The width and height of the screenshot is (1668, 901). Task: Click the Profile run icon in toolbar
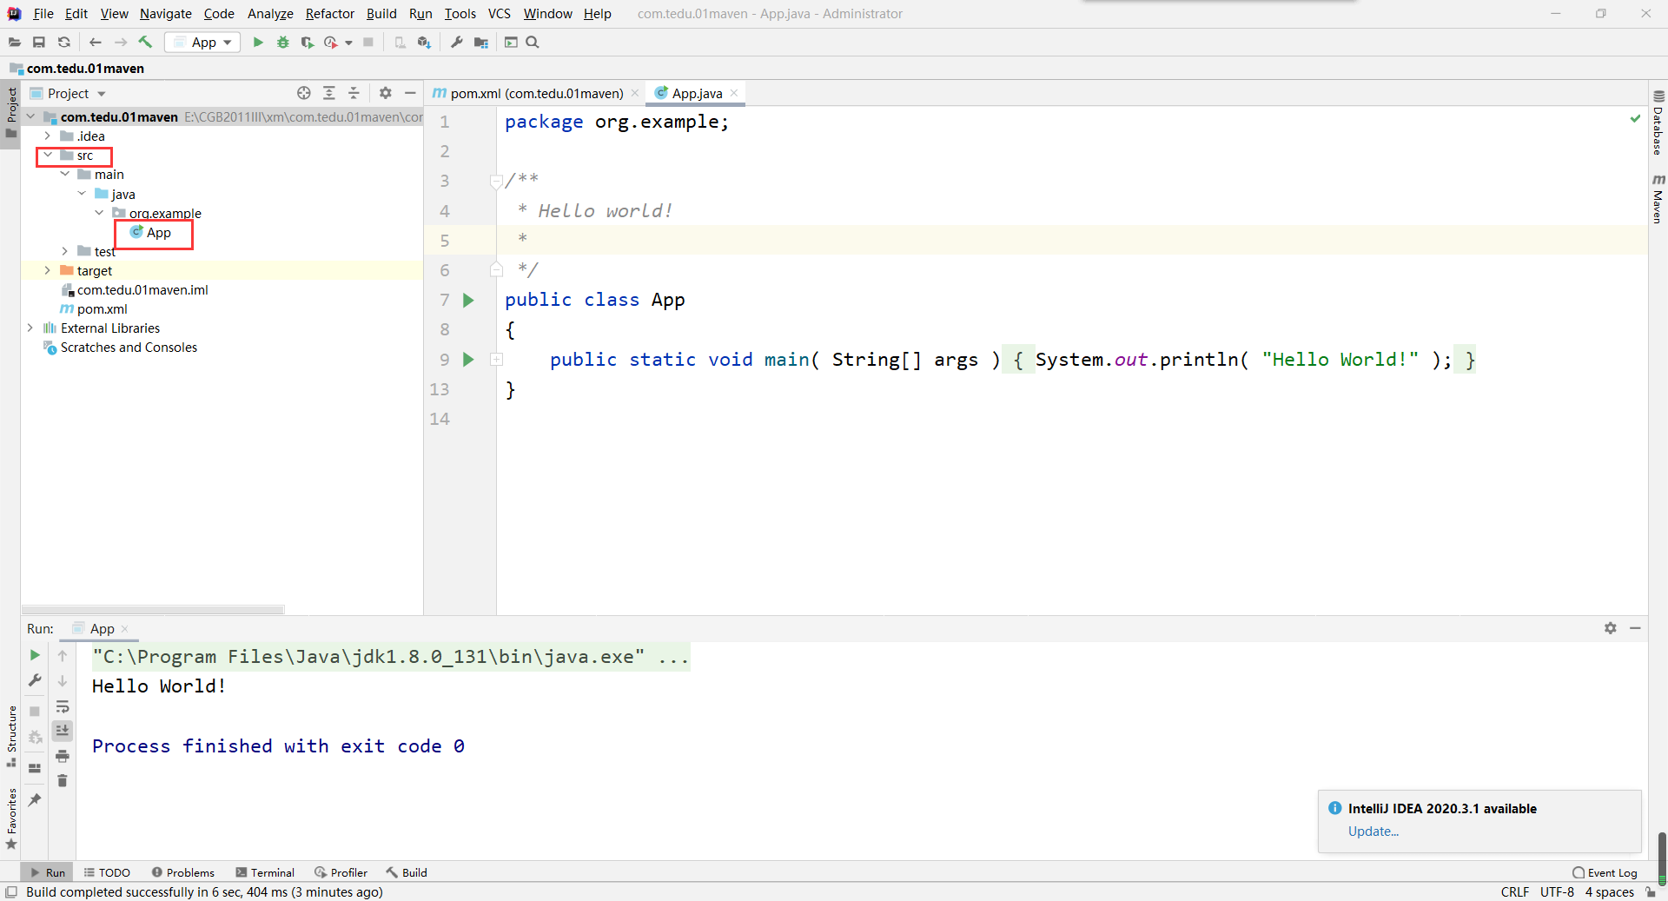[330, 42]
